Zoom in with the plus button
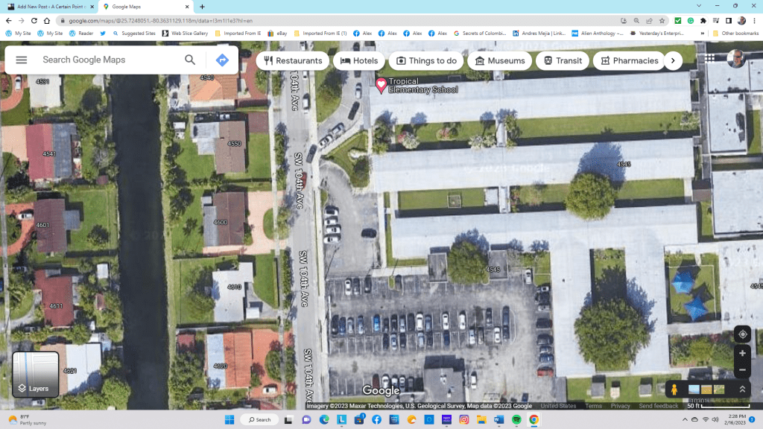The height and width of the screenshot is (429, 763). 741,353
